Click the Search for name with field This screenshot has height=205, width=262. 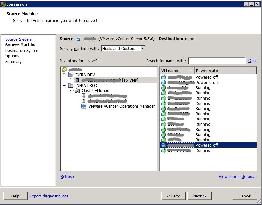click(217, 61)
